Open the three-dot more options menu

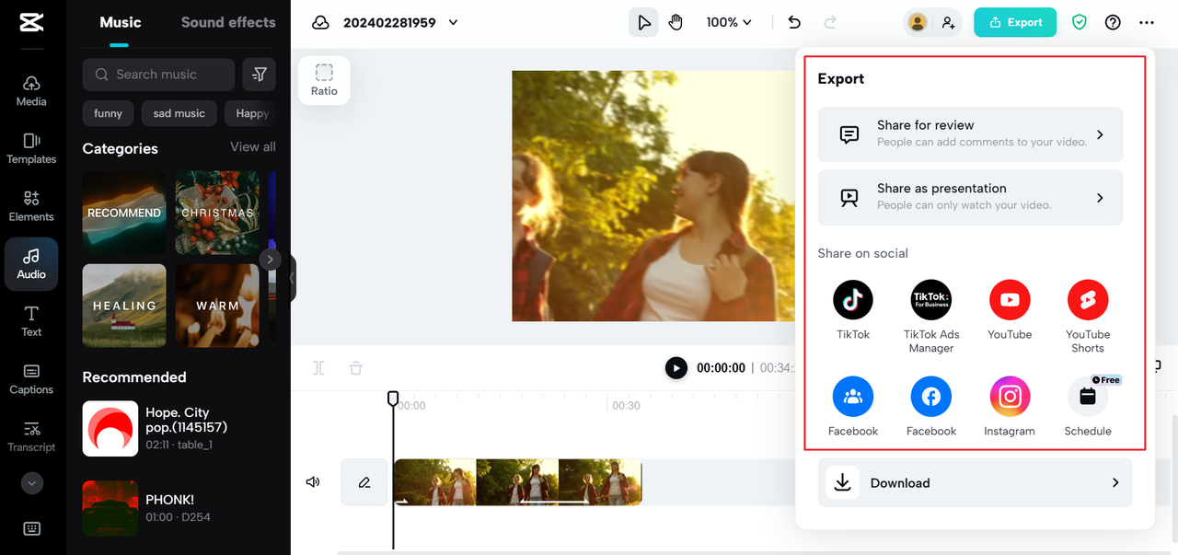coord(1146,22)
